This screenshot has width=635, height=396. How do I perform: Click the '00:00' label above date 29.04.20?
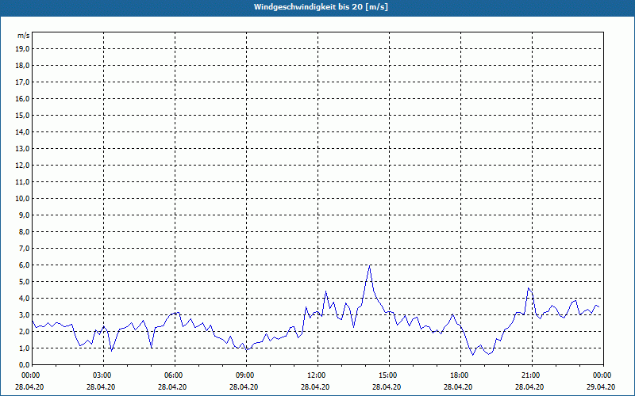click(603, 375)
